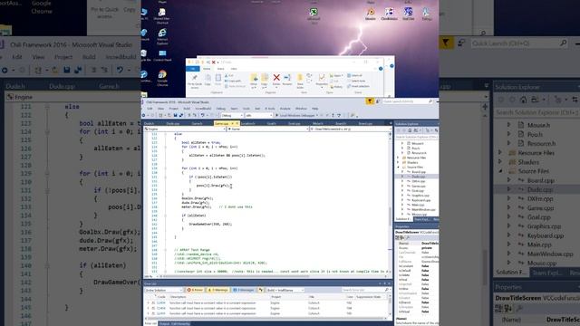Collapse the Source Files folder
580x326 pixels.
[398, 167]
